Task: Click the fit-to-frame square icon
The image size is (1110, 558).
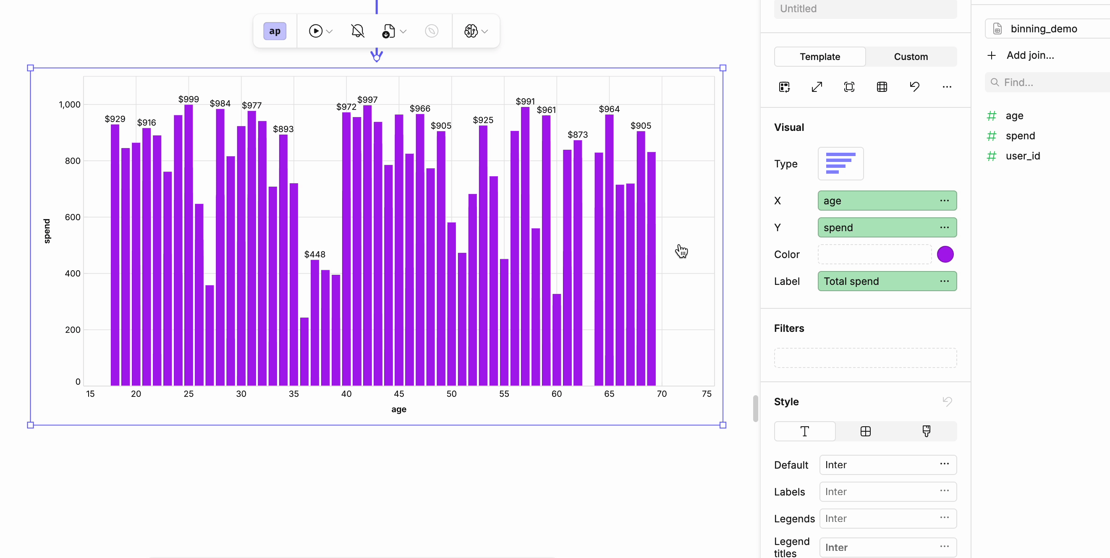Action: 849,87
